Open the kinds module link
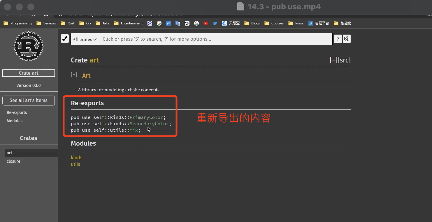 [77, 157]
